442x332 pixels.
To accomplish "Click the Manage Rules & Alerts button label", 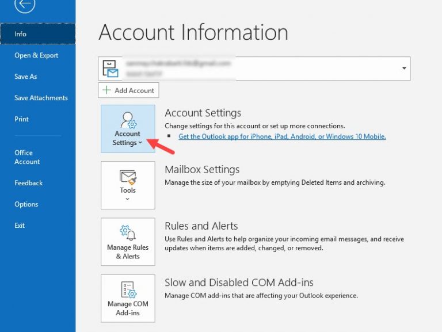I will [128, 251].
